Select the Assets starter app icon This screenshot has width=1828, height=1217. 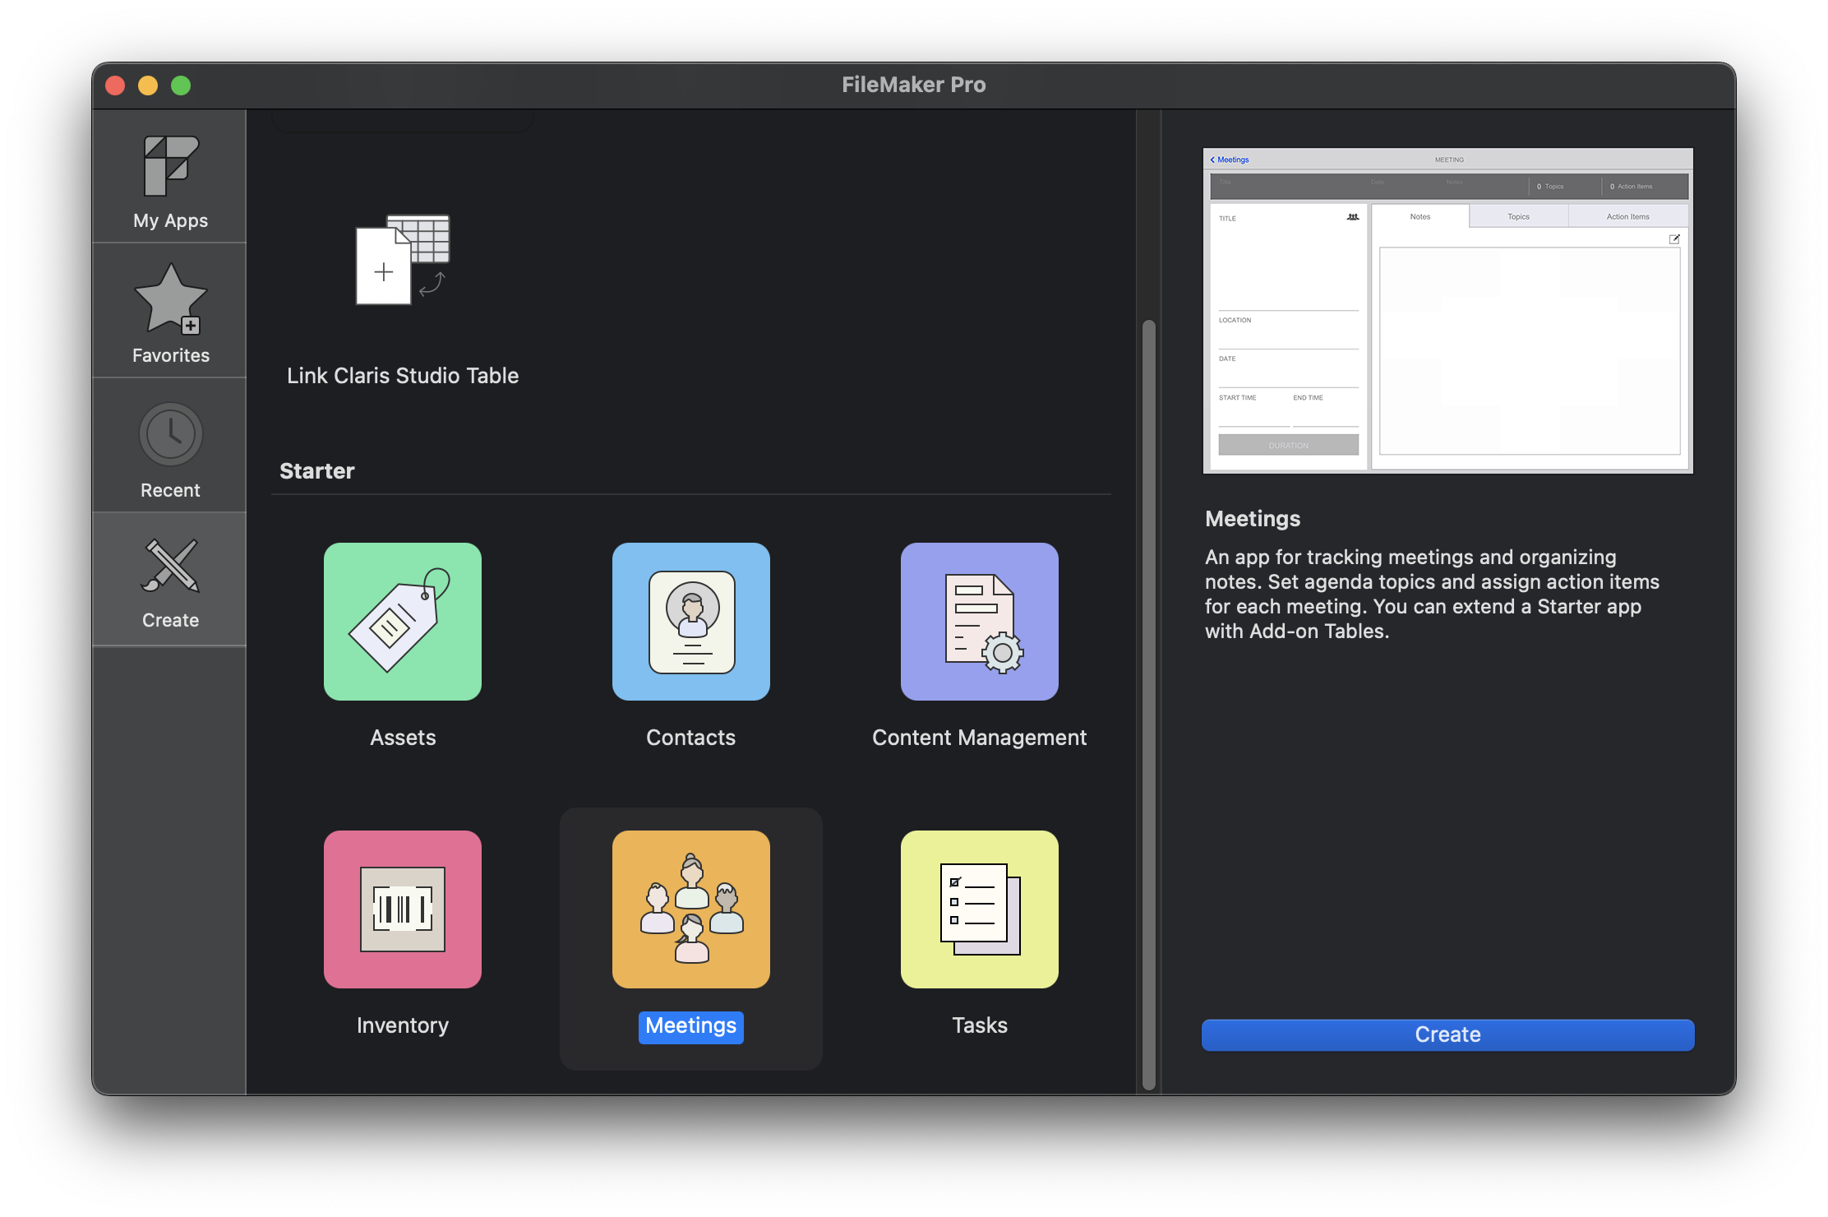403,622
